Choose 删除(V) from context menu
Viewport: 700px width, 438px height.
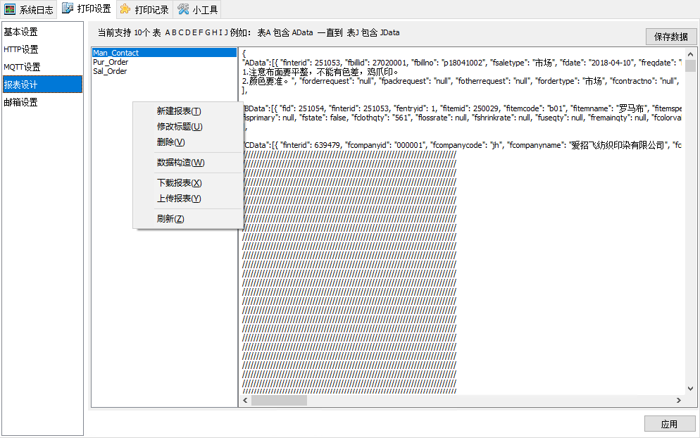[x=188, y=142]
